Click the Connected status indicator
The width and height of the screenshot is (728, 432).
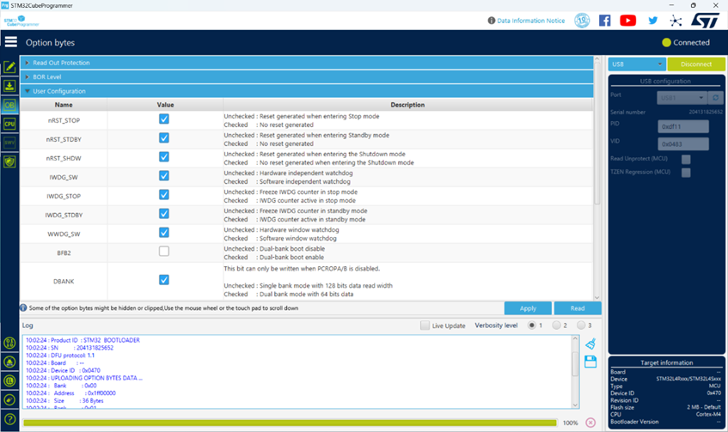[x=686, y=42]
